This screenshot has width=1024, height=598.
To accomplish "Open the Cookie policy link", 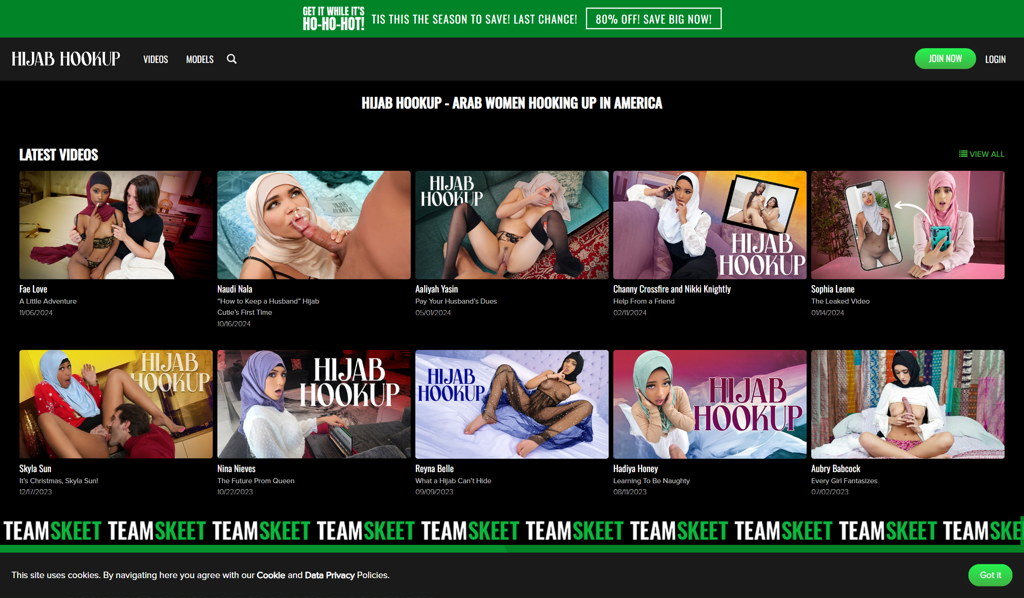I will 271,575.
